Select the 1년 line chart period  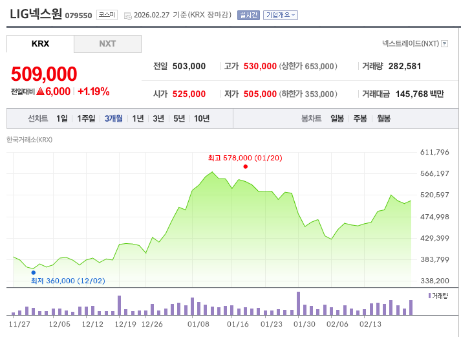[x=138, y=118]
